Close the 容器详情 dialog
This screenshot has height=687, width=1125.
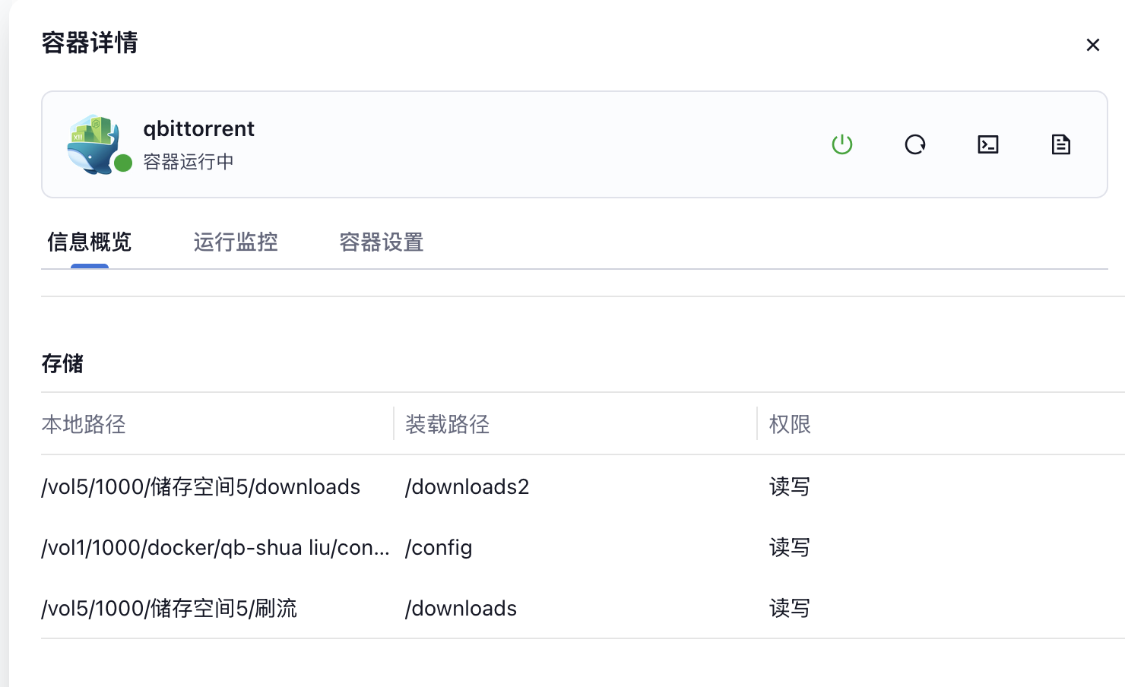[1093, 45]
